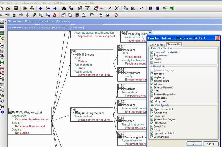Click the magnifier page preview icon
The width and height of the screenshot is (222, 147).
pos(84,15)
